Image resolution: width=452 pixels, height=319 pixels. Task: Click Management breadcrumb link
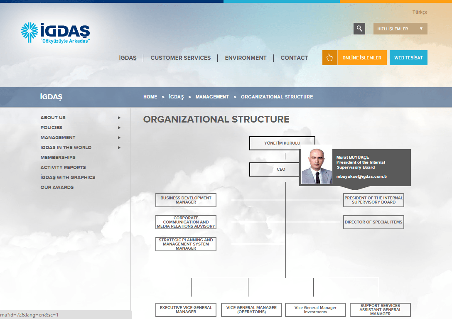(x=212, y=97)
